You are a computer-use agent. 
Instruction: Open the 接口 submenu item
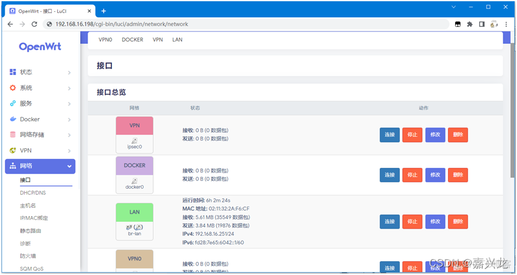[26, 180]
